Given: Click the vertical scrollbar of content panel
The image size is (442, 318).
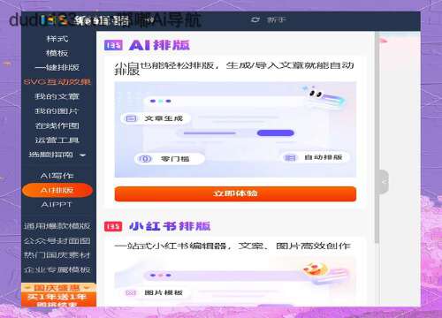Looking at the screenshot, I should [377, 137].
